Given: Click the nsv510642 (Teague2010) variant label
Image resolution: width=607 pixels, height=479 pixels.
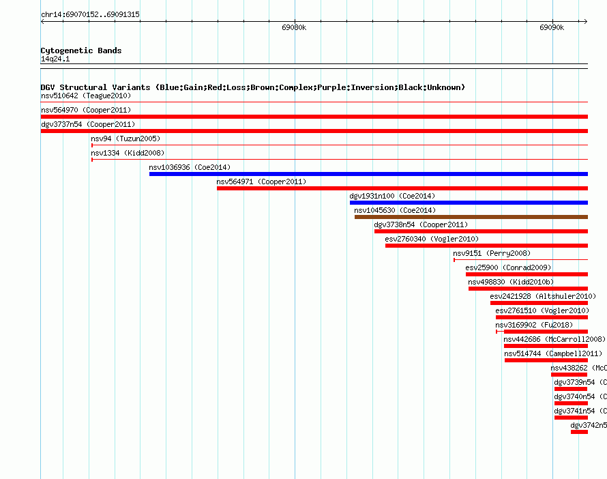Looking at the screenshot, I should [86, 96].
